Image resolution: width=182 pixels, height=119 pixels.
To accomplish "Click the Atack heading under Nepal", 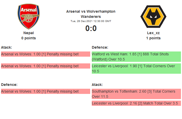I will coord(7,47).
